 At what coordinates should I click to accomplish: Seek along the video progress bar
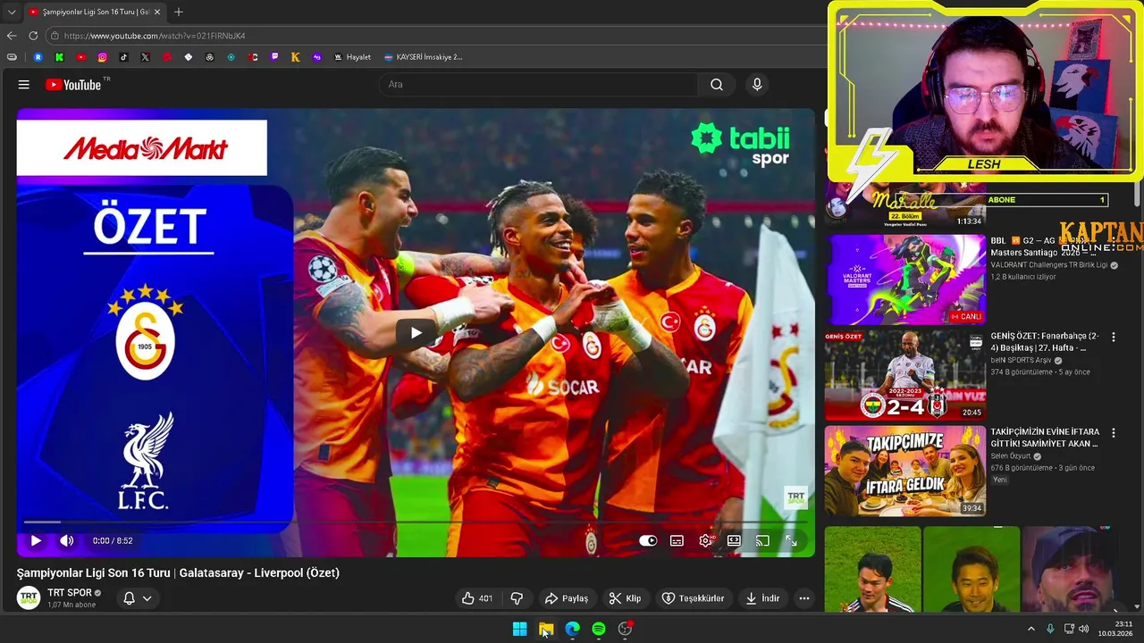tap(416, 522)
